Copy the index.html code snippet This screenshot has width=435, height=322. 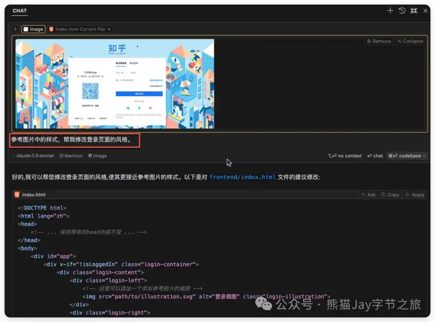point(390,194)
